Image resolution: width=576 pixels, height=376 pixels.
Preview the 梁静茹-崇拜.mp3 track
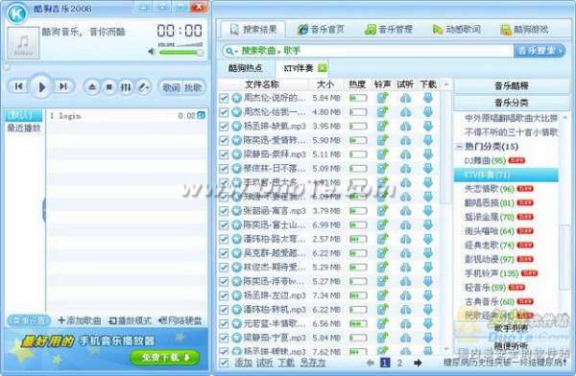(405, 154)
